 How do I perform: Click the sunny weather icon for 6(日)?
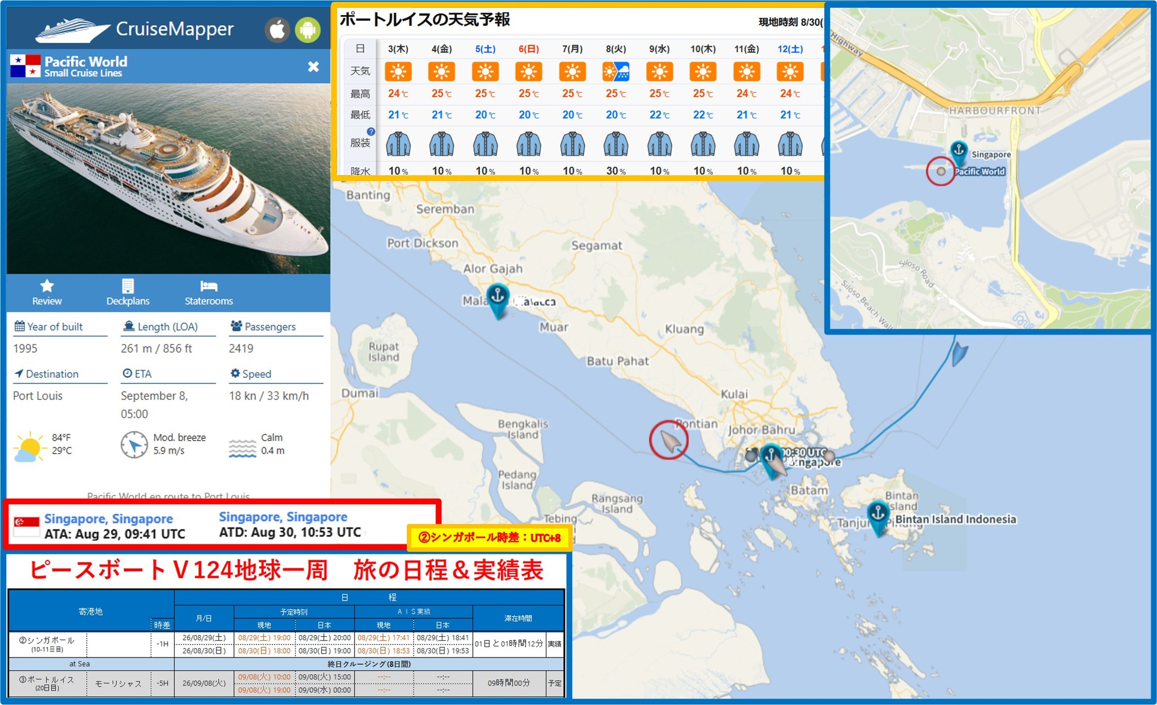point(529,72)
